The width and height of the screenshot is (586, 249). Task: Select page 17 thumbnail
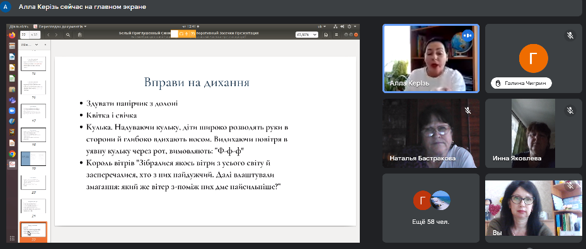33,111
